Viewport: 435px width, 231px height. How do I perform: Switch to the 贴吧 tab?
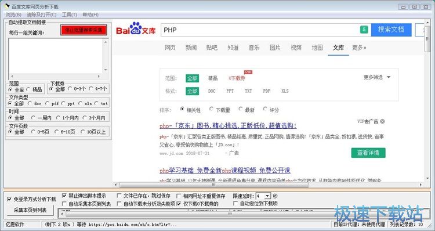pyautogui.click(x=212, y=48)
